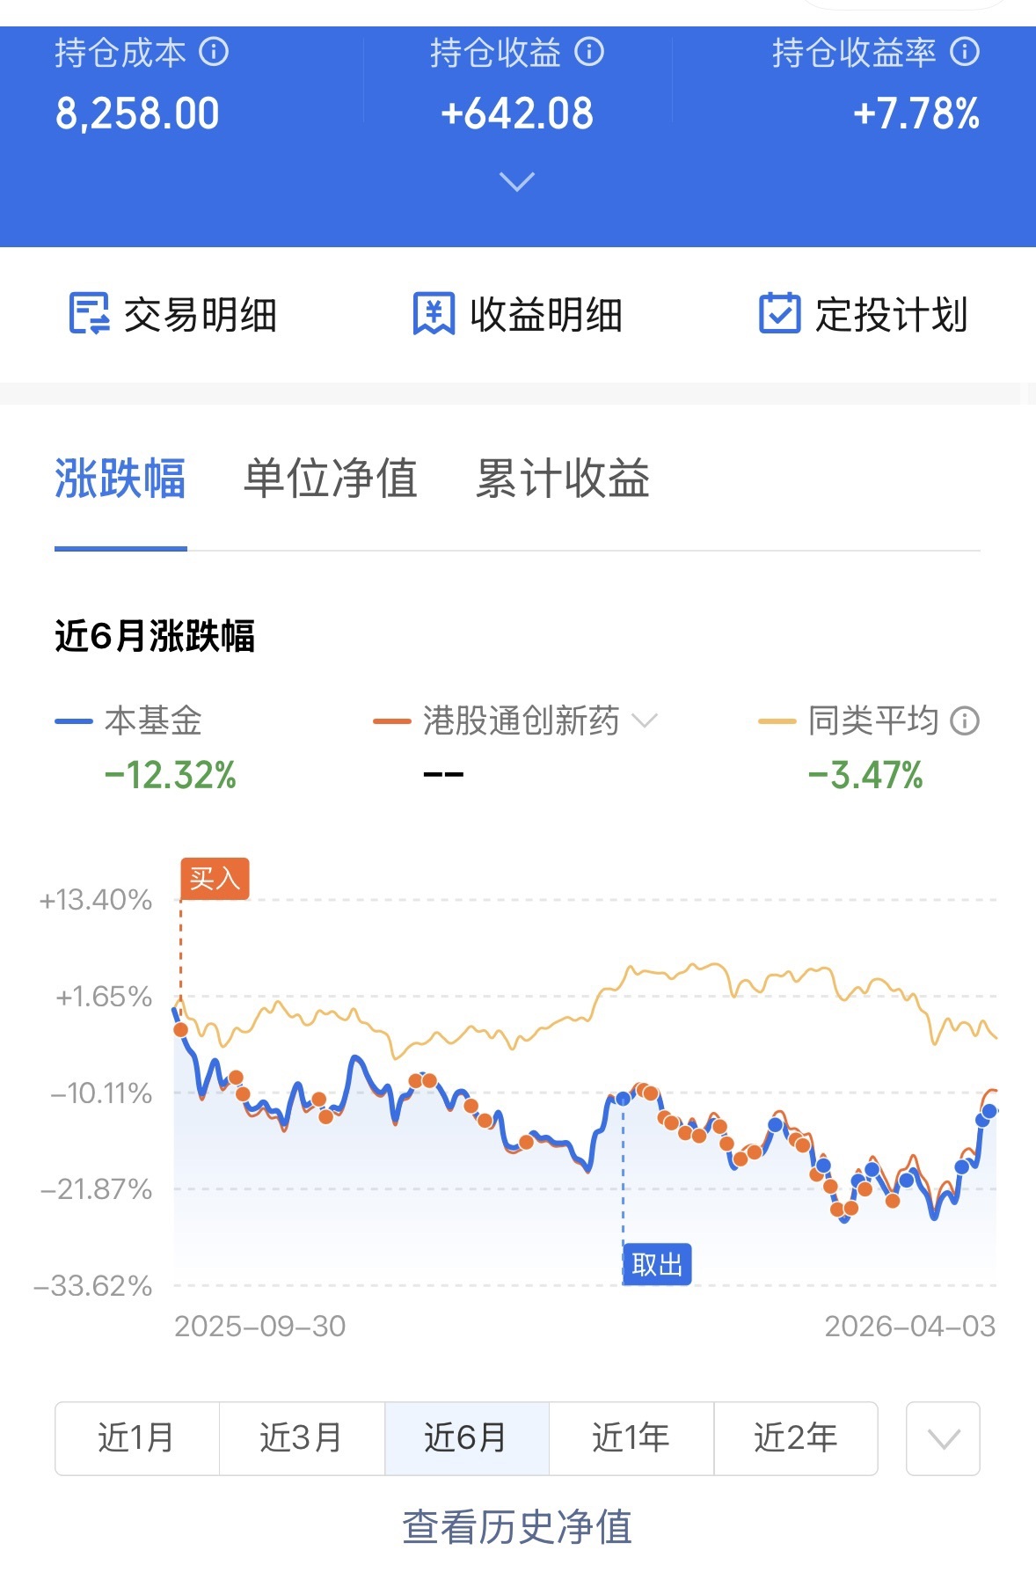Screen dimensions: 1036x1594
Task: Open 定投计划 calendar icon
Action: [x=779, y=314]
